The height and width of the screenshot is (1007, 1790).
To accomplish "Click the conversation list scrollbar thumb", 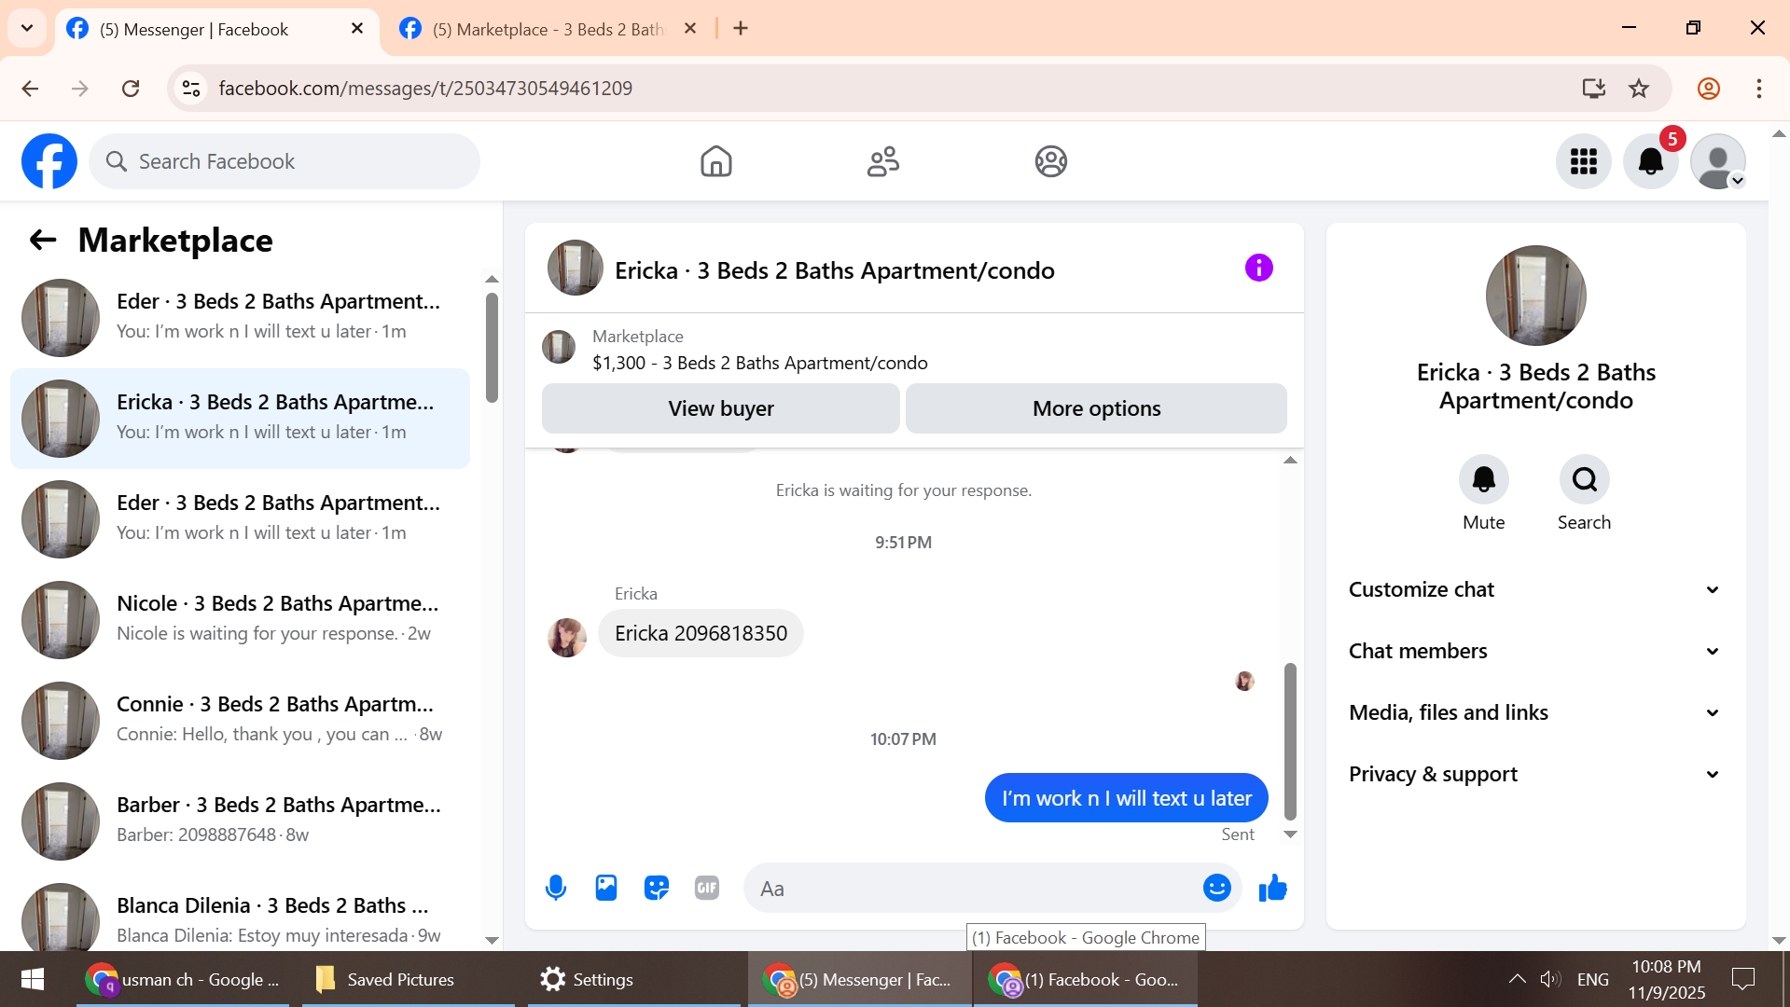I will (492, 348).
